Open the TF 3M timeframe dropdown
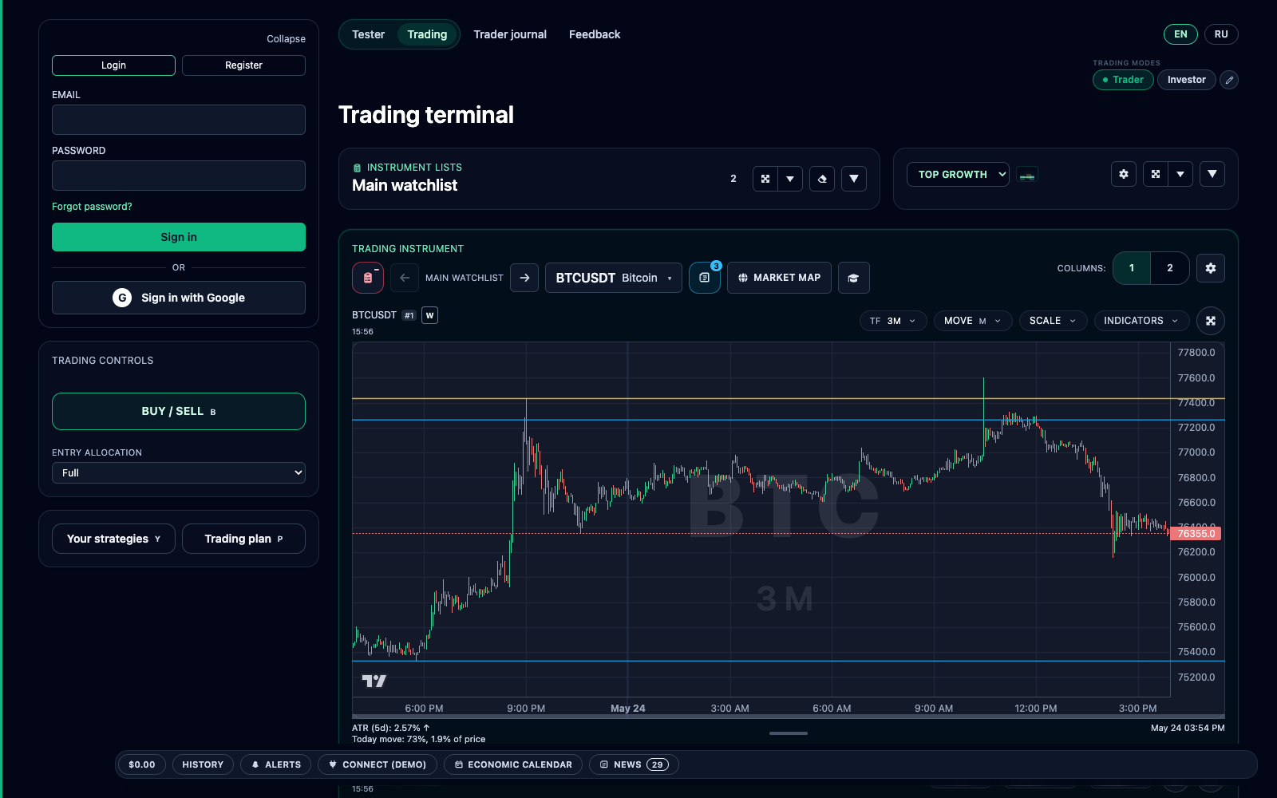1277x798 pixels. coord(893,321)
